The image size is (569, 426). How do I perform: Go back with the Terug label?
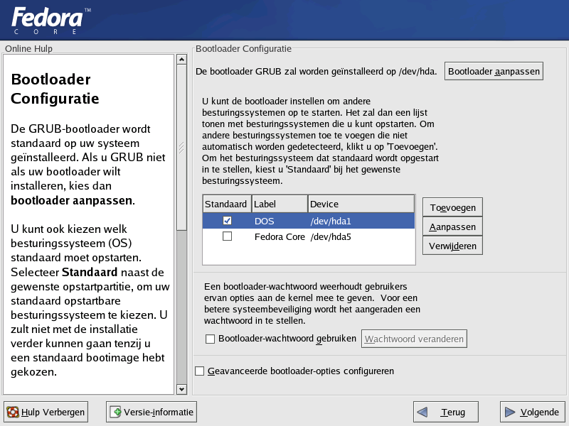[453, 412]
